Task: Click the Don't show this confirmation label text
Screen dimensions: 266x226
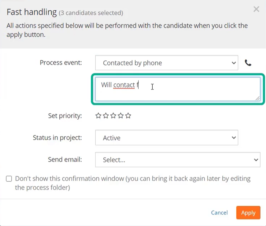Action: pyautogui.click(x=133, y=183)
